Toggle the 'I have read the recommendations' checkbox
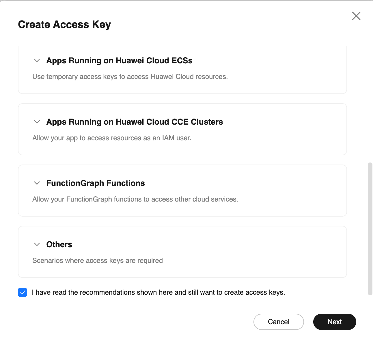Screen dimensions: 373x347 [x=23, y=292]
